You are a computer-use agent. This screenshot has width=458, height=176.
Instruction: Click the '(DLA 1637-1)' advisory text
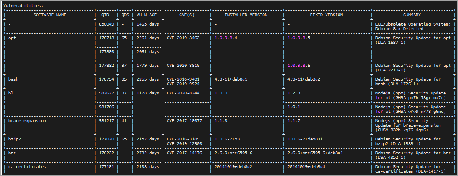390,43
